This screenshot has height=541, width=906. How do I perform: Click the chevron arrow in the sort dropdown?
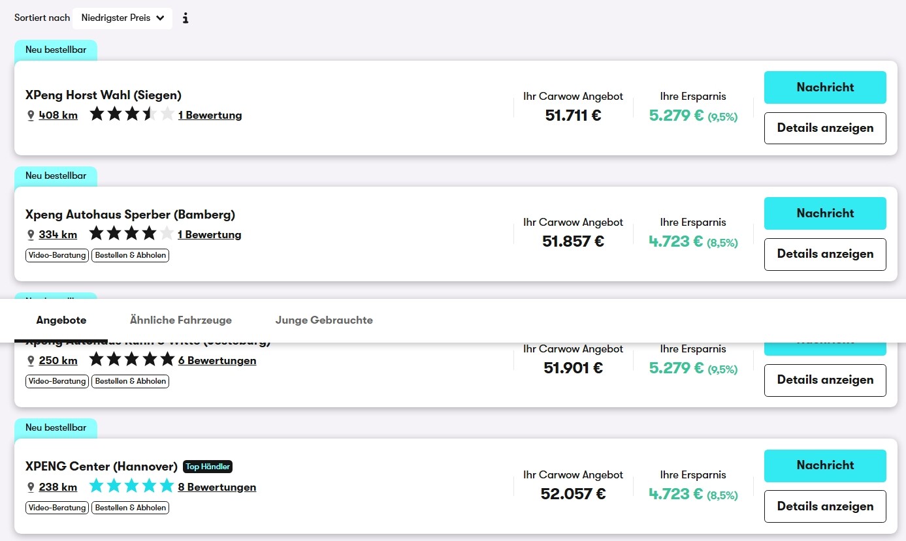(x=161, y=18)
